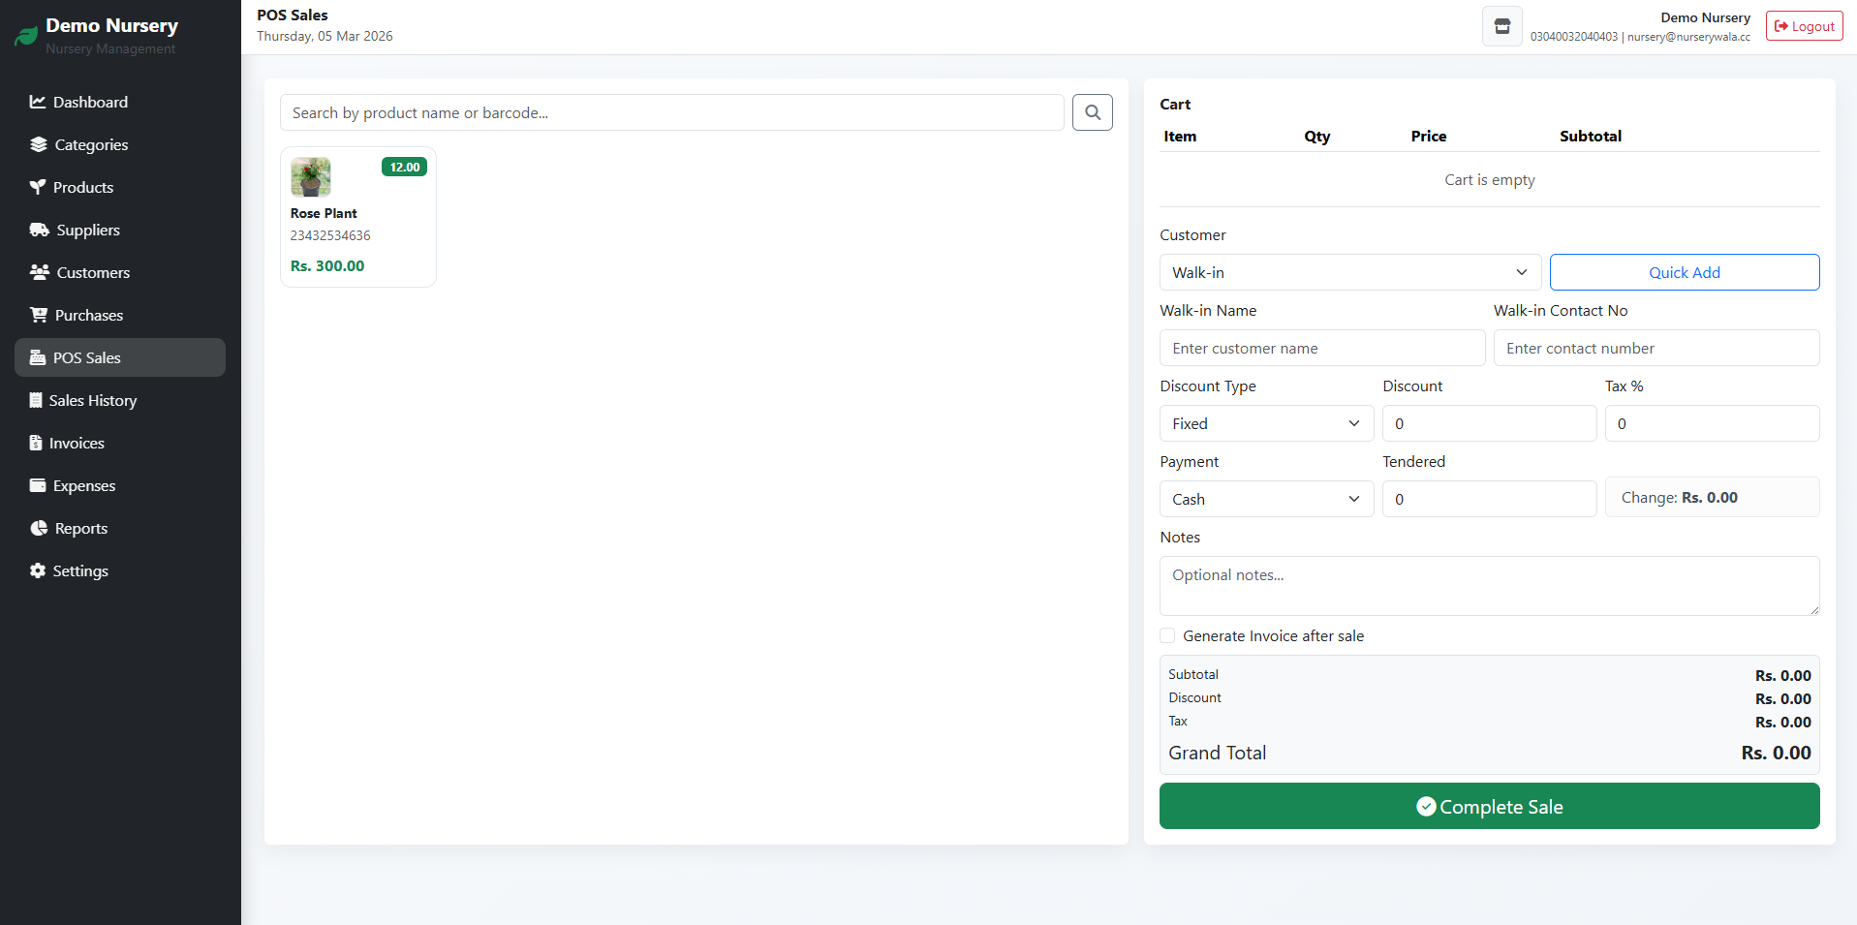The image size is (1857, 925).
Task: Open the Customer Walk-in dropdown
Action: click(1349, 272)
